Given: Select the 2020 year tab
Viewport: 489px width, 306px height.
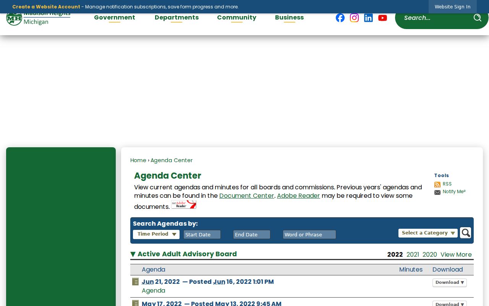Looking at the screenshot, I should coord(430,255).
